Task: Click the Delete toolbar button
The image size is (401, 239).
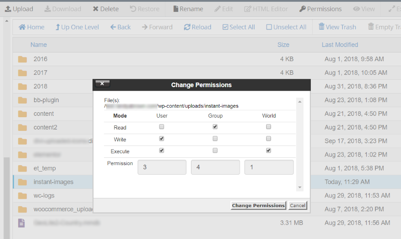Action: [x=106, y=9]
